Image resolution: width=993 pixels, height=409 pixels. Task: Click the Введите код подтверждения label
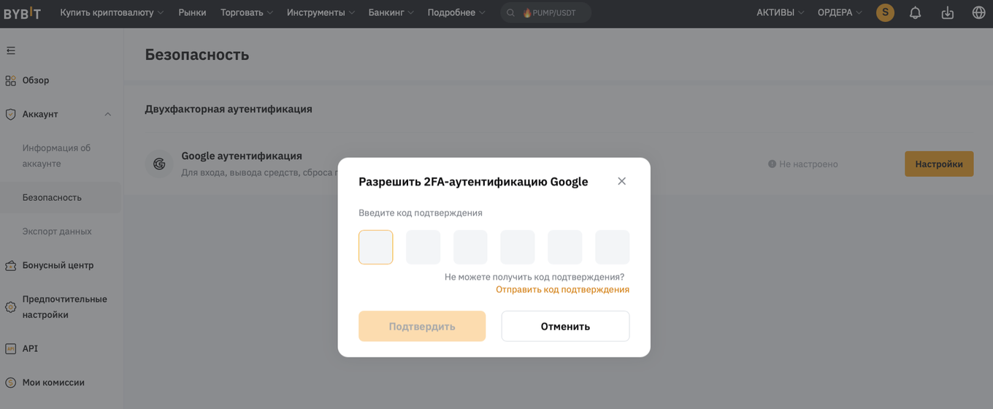(x=421, y=213)
